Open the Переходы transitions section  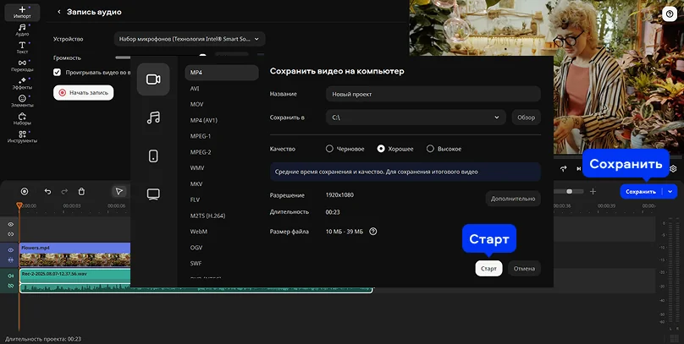[22, 66]
